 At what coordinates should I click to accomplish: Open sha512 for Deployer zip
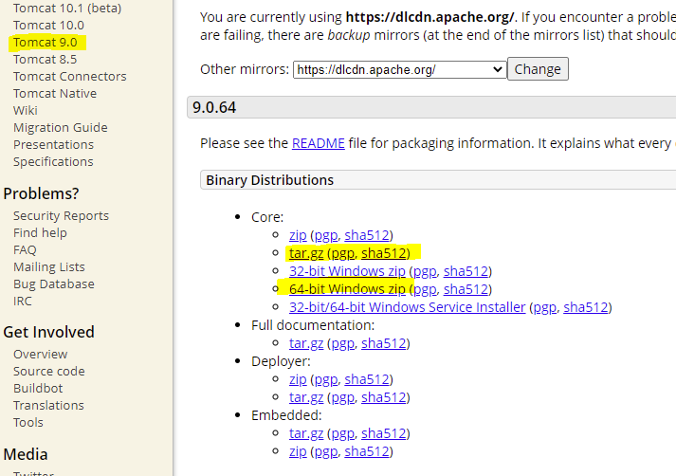[367, 379]
